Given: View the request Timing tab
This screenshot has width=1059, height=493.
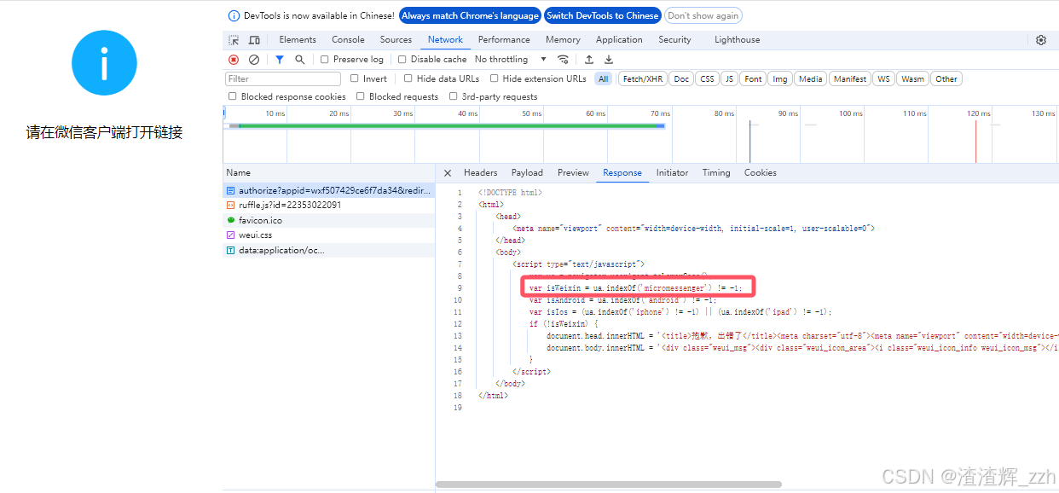Looking at the screenshot, I should [x=716, y=173].
